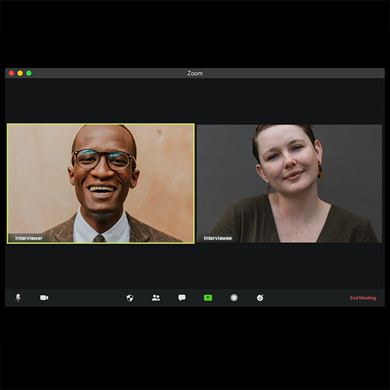
Task: Enter full screen with the green button
Action: pos(29,73)
